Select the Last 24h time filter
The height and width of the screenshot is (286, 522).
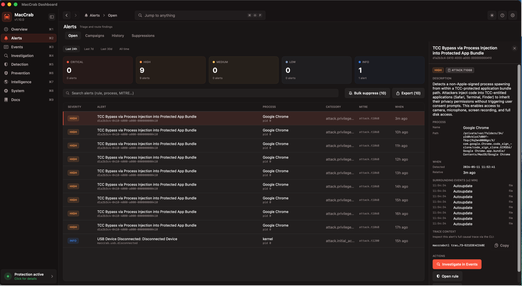[71, 49]
